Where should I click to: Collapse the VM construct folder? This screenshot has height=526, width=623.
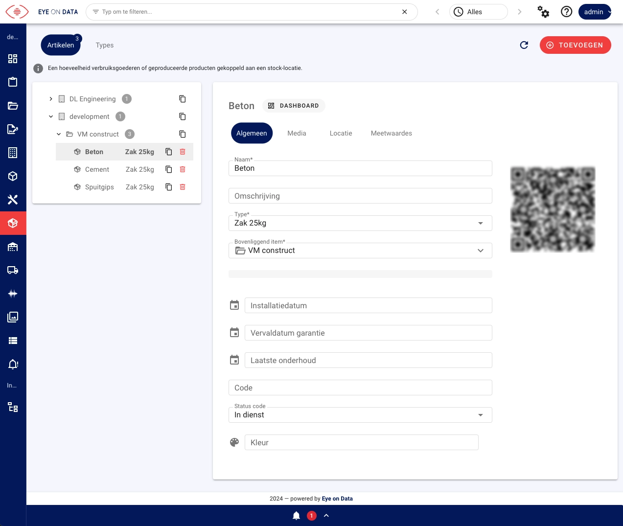[59, 134]
